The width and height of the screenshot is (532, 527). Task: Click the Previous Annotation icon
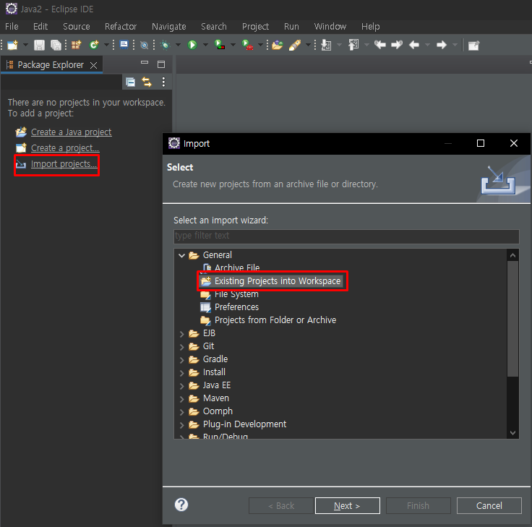(353, 45)
